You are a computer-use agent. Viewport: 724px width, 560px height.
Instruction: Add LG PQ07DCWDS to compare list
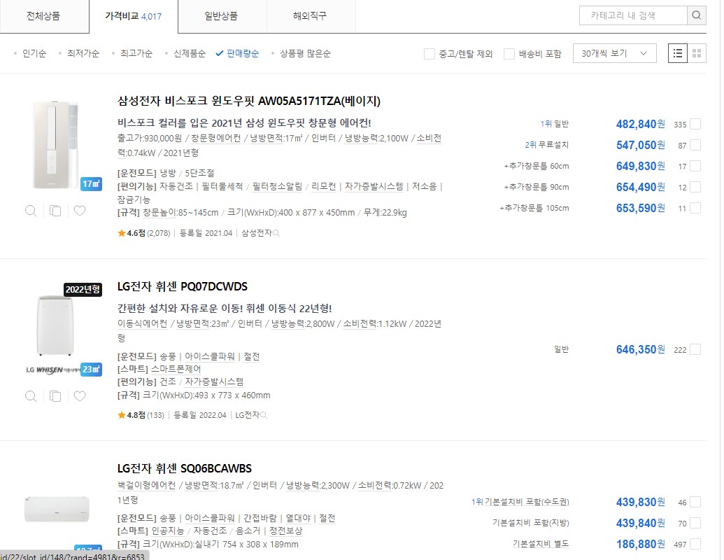(55, 396)
